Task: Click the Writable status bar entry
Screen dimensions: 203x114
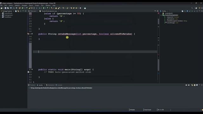Action: click(133, 110)
